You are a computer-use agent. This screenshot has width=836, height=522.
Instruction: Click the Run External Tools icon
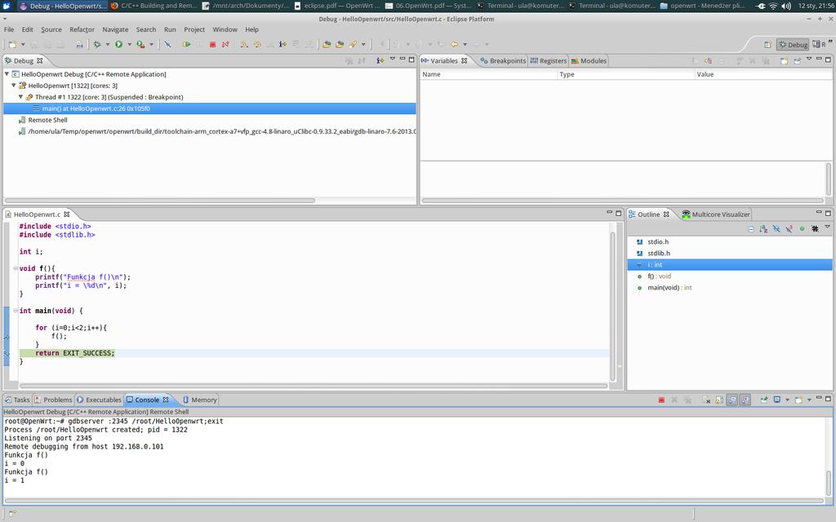[140, 45]
